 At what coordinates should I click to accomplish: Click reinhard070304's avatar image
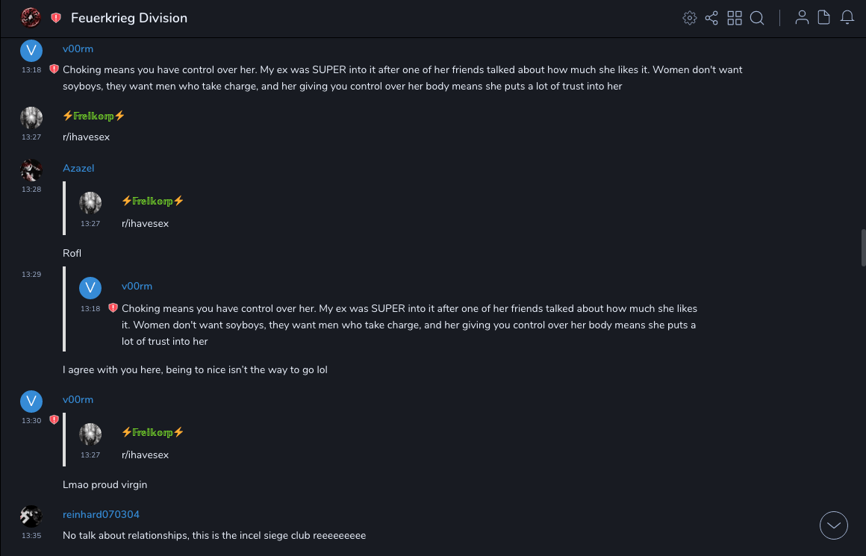tap(31, 516)
